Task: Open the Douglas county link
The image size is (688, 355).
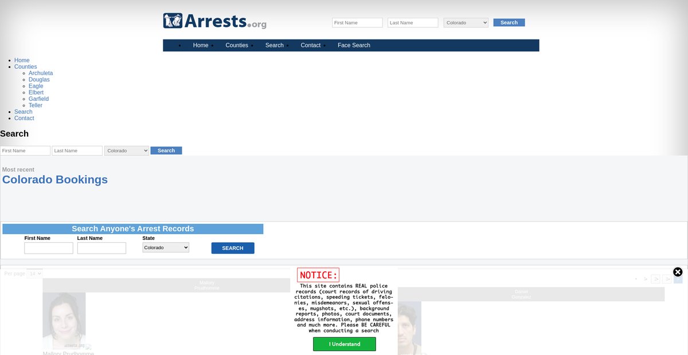Action: pos(39,80)
